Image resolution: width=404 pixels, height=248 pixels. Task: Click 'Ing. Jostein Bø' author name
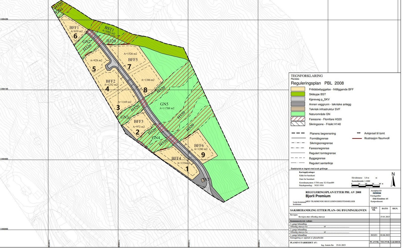[327, 245]
